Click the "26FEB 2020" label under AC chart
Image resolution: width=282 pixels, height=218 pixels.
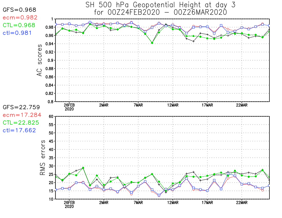[69, 107]
